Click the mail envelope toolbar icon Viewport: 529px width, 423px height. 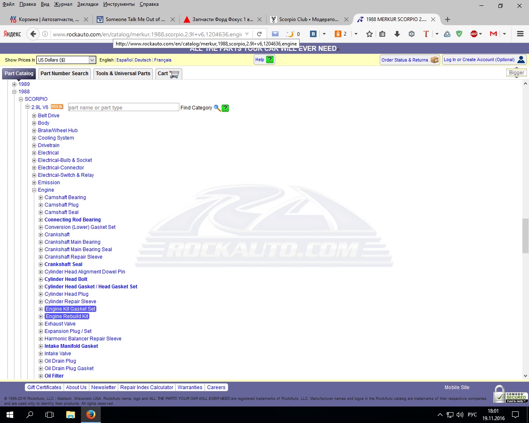pyautogui.click(x=275, y=34)
